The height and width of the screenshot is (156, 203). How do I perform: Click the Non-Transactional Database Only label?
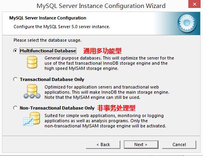click(57, 108)
